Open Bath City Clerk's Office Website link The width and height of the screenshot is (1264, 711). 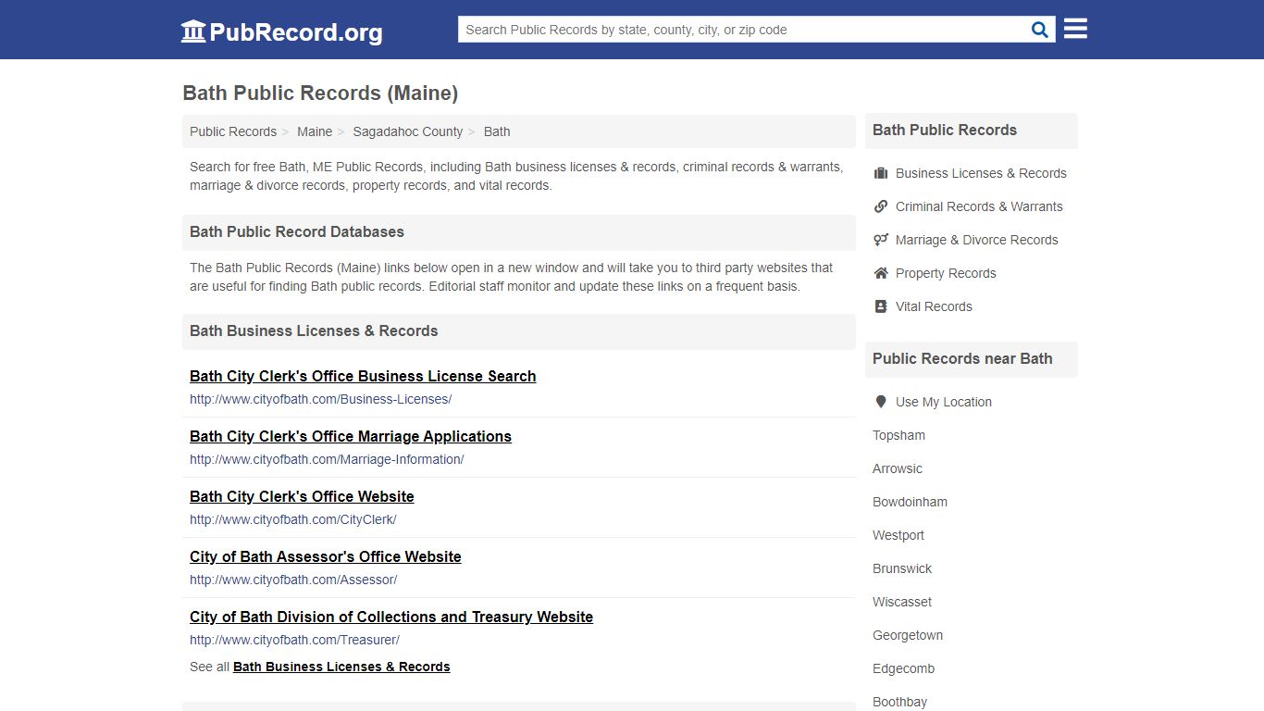tap(302, 496)
